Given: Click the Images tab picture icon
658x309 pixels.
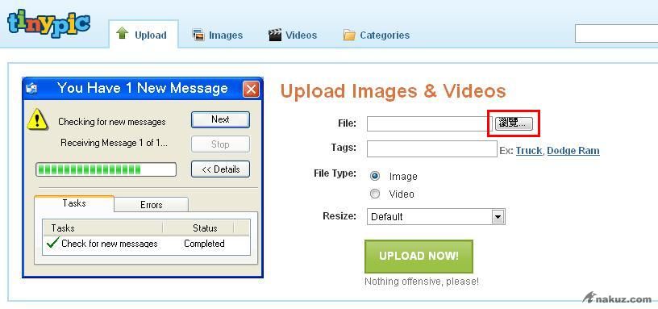Looking at the screenshot, I should point(198,35).
